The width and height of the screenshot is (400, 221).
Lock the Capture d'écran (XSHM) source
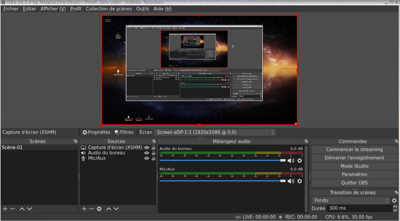[154, 148]
